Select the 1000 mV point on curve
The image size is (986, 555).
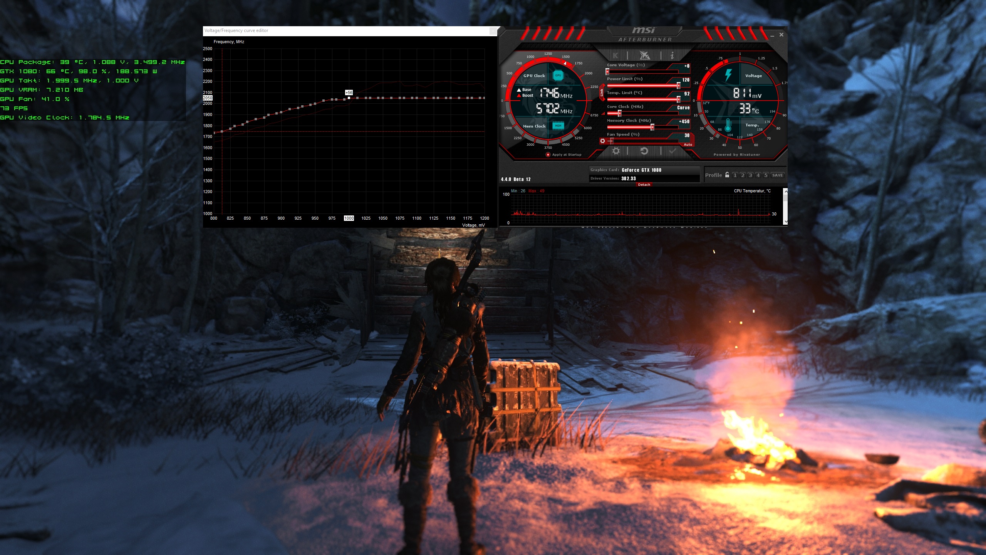349,98
